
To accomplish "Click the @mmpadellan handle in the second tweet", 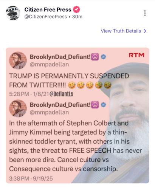I will tap(49, 112).
